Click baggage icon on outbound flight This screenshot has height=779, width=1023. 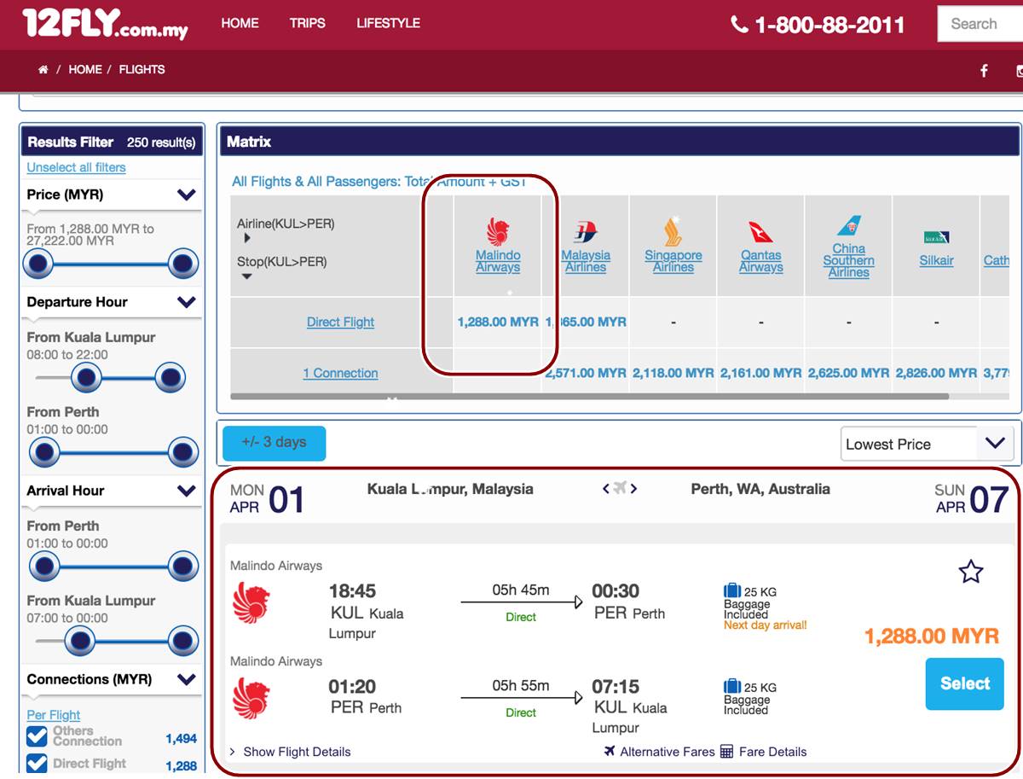point(732,590)
